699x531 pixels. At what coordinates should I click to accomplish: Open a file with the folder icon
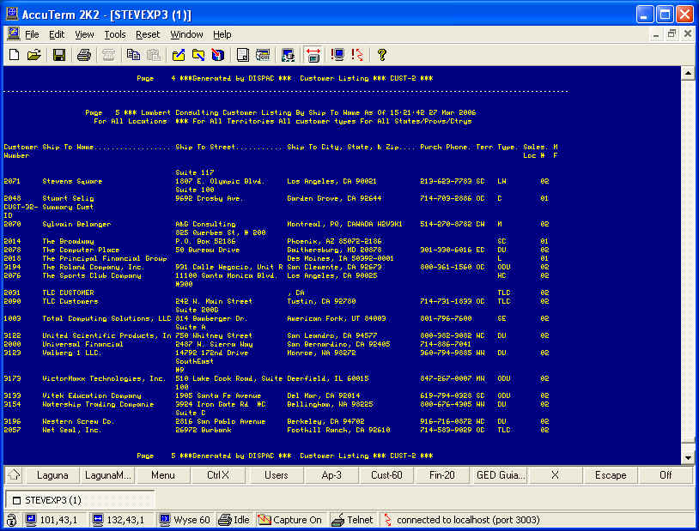pos(33,55)
